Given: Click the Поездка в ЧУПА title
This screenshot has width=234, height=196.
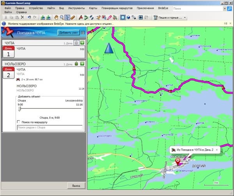Looking at the screenshot, I should [x=31, y=33].
